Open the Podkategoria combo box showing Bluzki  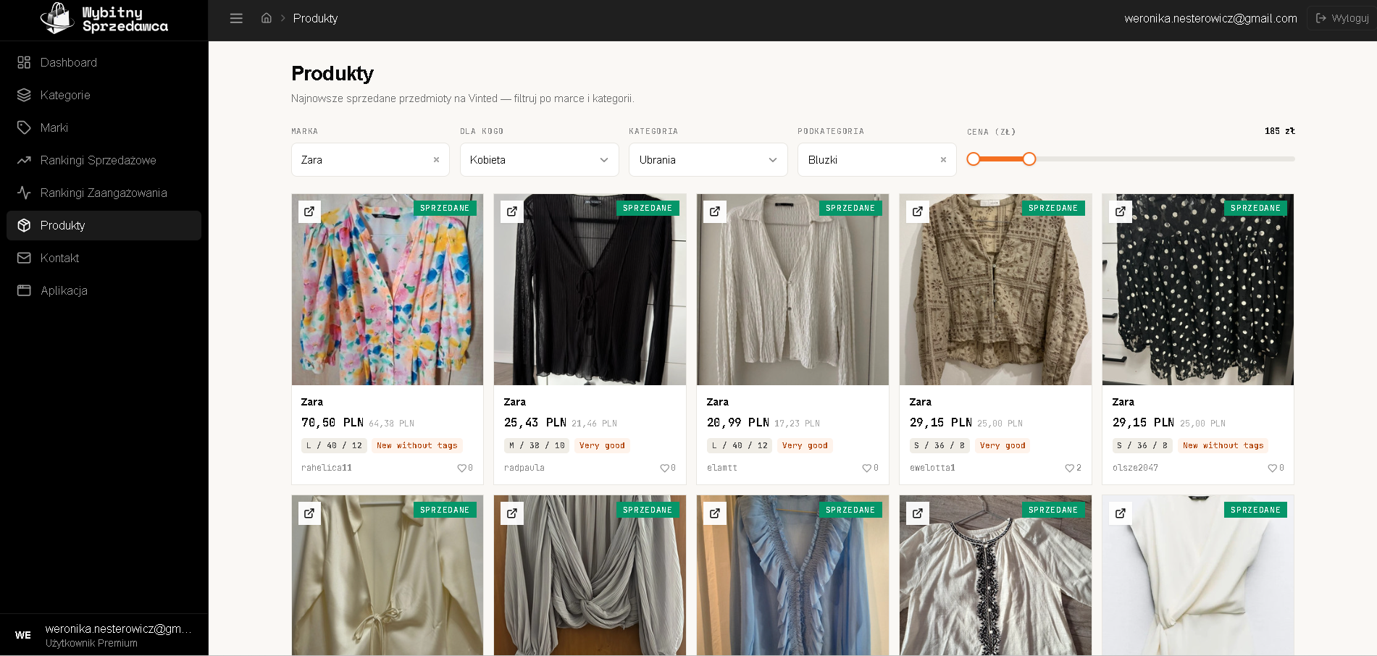[877, 160]
